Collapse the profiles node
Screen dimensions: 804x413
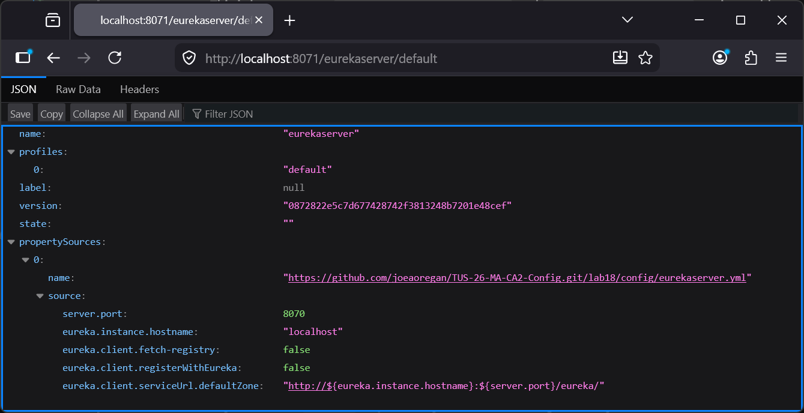pyautogui.click(x=11, y=152)
